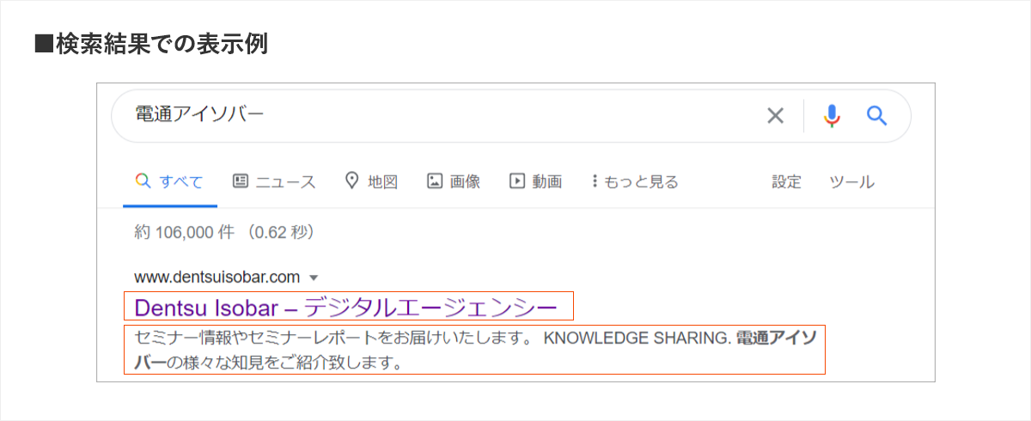The image size is (1031, 421).
Task: Clear the search query with the X icon
Action: pos(775,116)
